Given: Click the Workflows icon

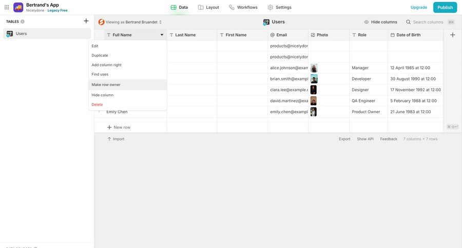Looking at the screenshot, I should [232, 7].
